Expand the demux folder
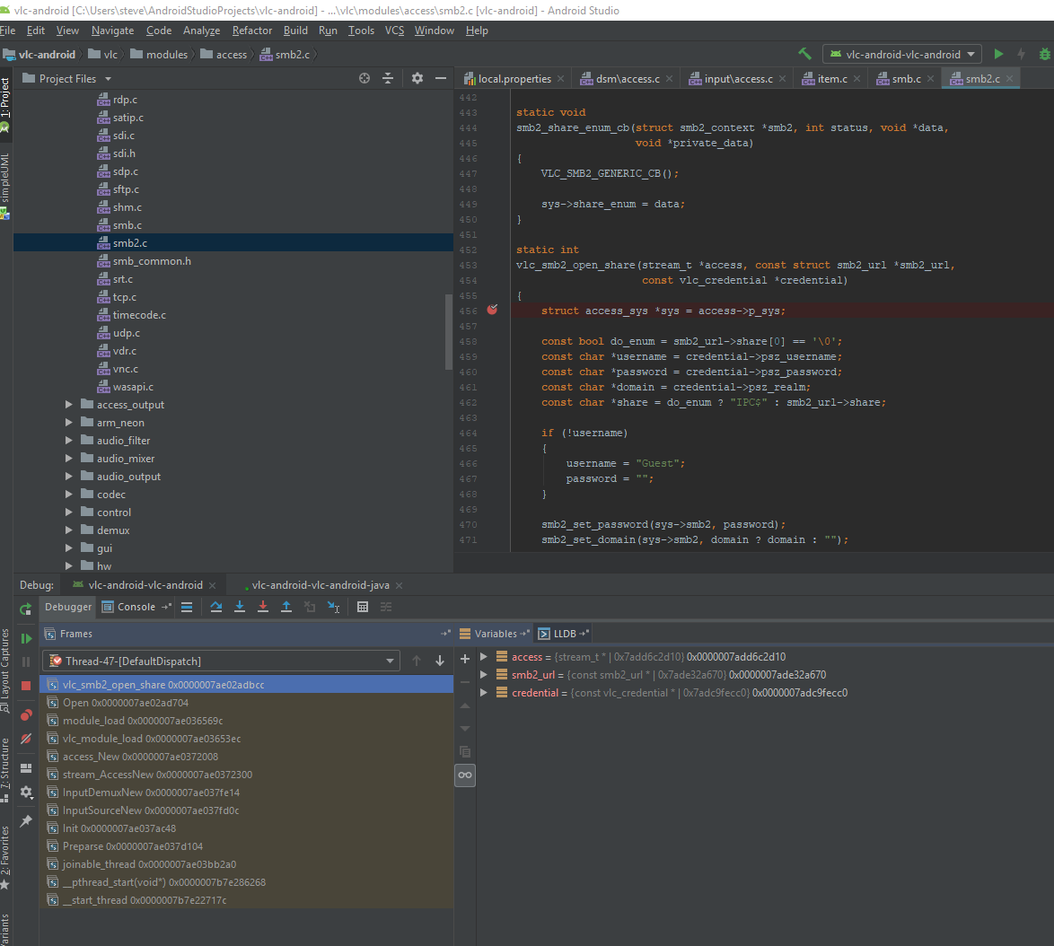Screen dimensions: 1054x946 click(x=68, y=530)
